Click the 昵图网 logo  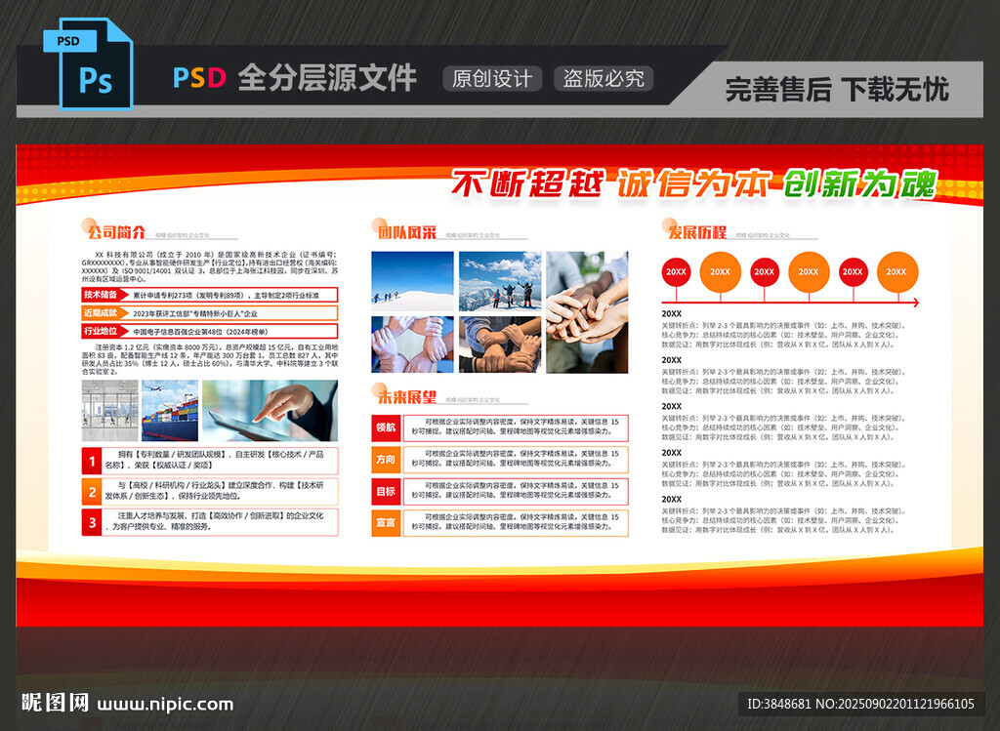point(56,703)
